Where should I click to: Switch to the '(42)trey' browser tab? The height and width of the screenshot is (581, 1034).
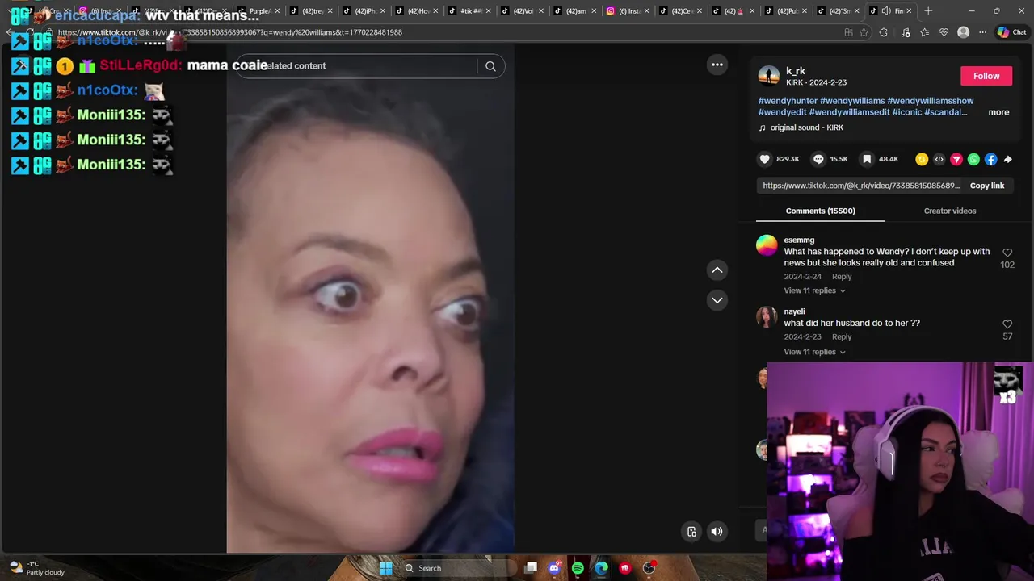[310, 11]
